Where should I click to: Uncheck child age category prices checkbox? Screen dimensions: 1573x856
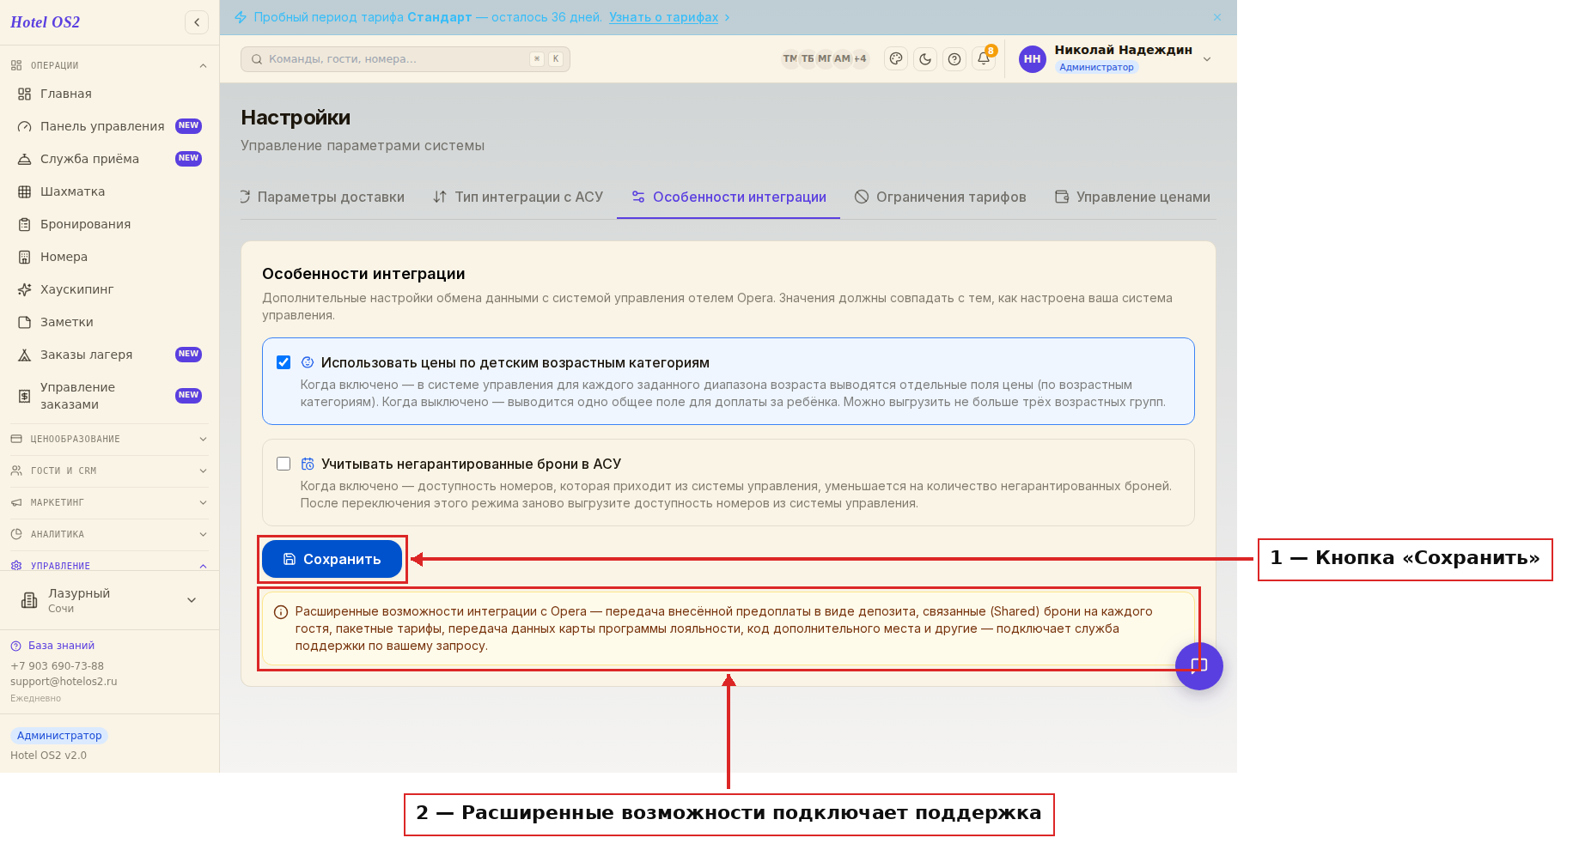click(284, 362)
